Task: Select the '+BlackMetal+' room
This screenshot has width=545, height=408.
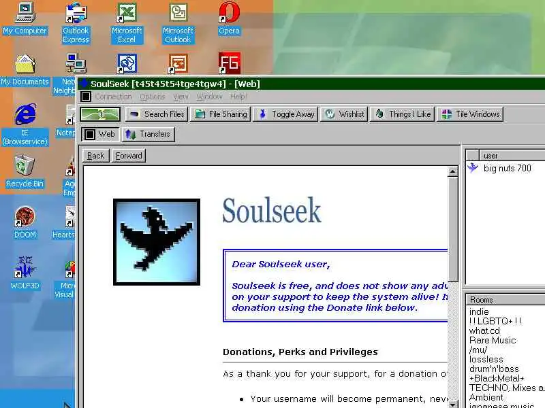Action: click(x=497, y=378)
